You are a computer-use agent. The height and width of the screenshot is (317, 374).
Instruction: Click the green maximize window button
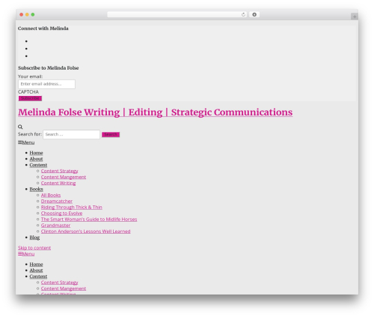click(x=33, y=15)
